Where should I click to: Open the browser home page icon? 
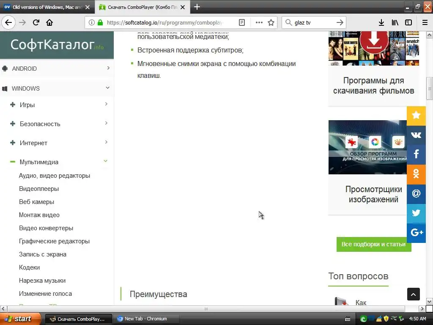coord(49,22)
